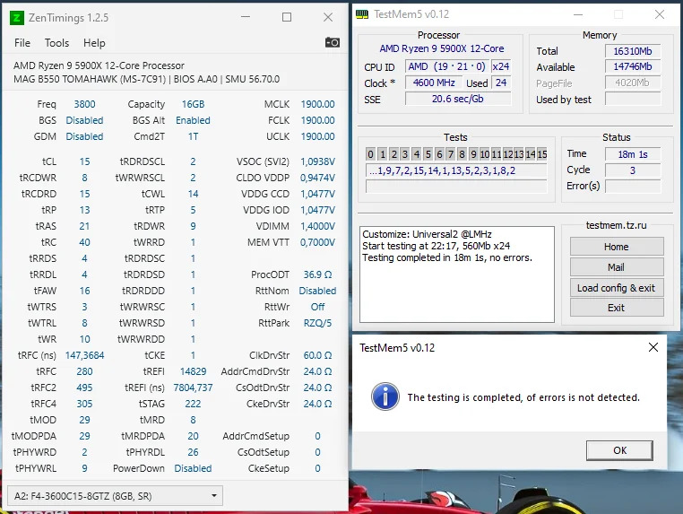This screenshot has width=683, height=514.
Task: Click the blue info icon in the dialog
Action: [385, 396]
